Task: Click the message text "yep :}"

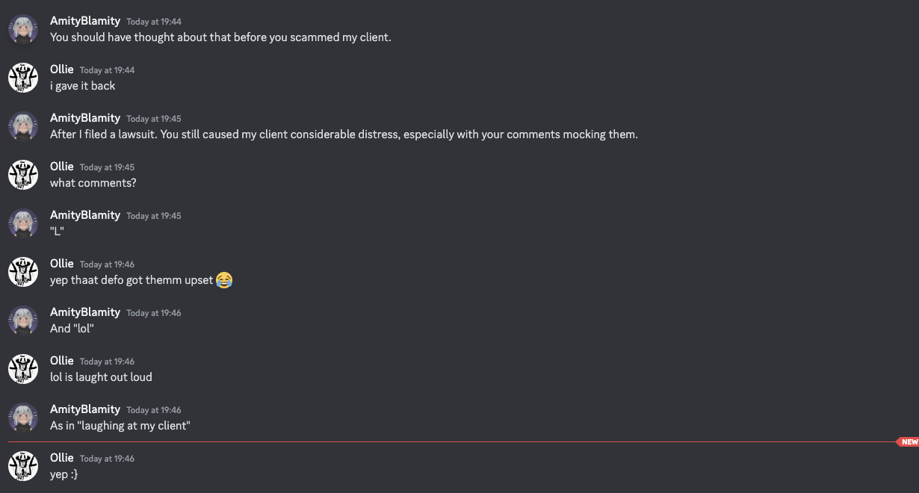Action: tap(64, 474)
